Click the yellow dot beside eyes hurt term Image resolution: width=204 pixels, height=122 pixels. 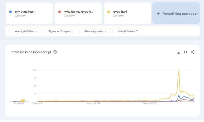point(109,12)
